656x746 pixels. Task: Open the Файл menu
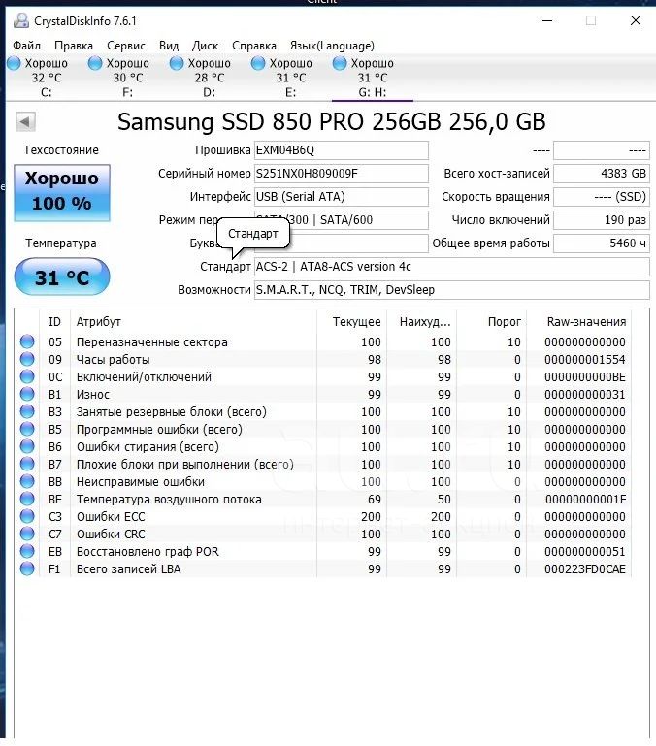coord(26,46)
